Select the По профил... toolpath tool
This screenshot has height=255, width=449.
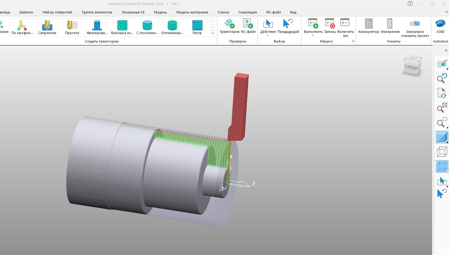(22, 27)
